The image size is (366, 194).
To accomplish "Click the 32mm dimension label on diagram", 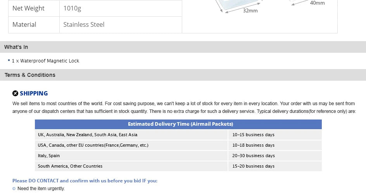I will point(250,11).
